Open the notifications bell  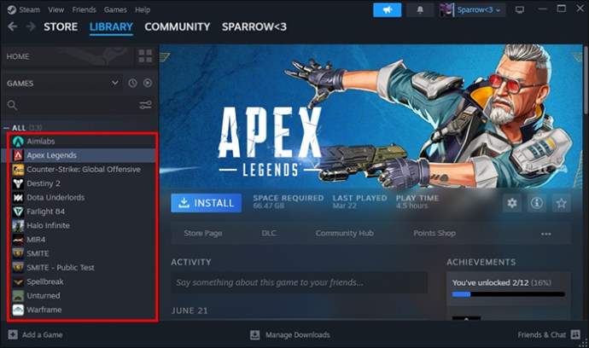click(420, 10)
